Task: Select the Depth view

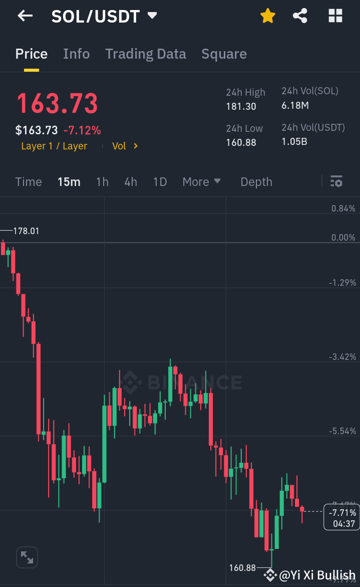Action: [x=256, y=182]
